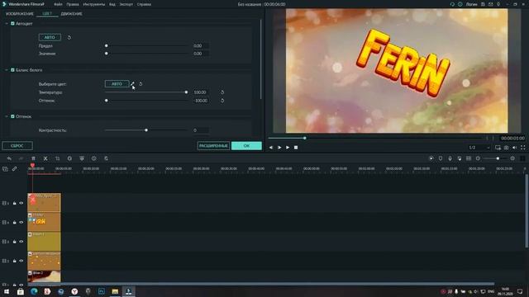The width and height of the screenshot is (529, 297).
Task: Split clip with scissors icon
Action: (45, 158)
